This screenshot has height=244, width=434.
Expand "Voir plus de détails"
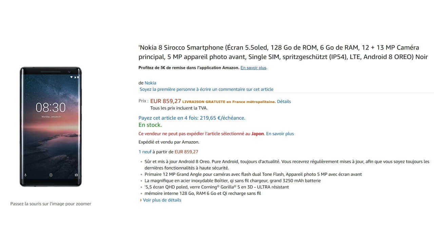point(162,200)
